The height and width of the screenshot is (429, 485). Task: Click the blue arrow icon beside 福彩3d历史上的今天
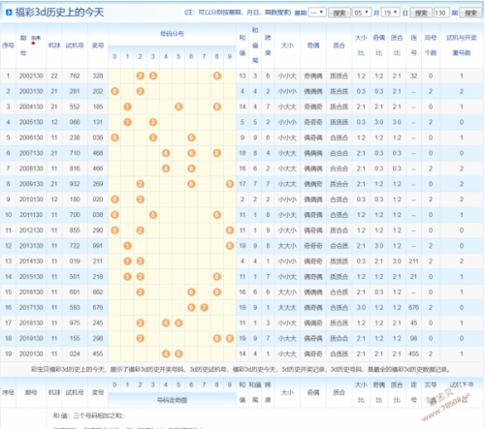(x=9, y=13)
